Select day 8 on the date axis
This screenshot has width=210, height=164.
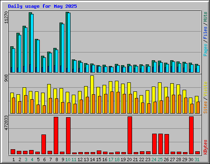[57, 159]
